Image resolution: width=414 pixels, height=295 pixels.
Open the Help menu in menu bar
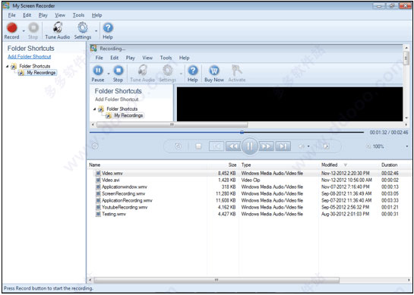tap(97, 15)
